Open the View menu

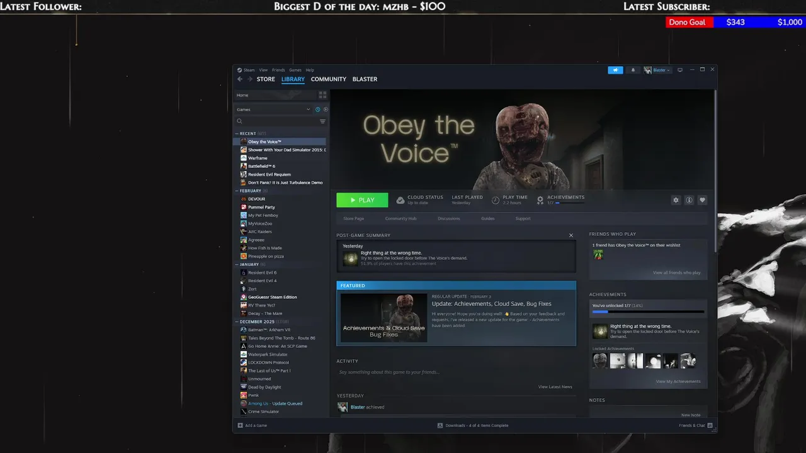point(263,70)
